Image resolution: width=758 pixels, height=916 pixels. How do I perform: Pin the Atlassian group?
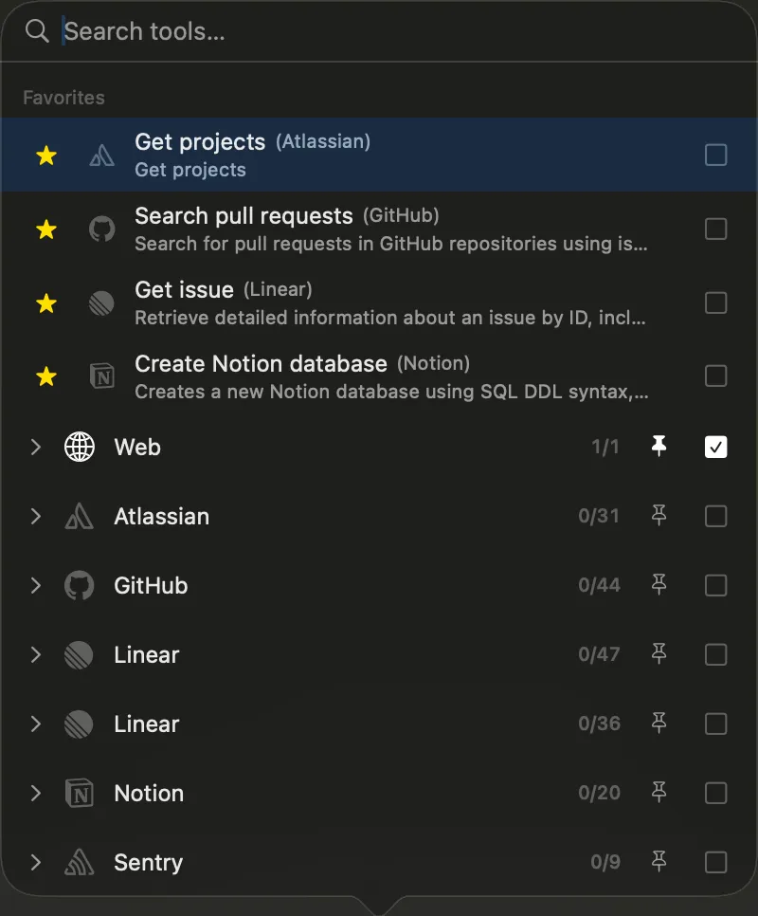[659, 515]
